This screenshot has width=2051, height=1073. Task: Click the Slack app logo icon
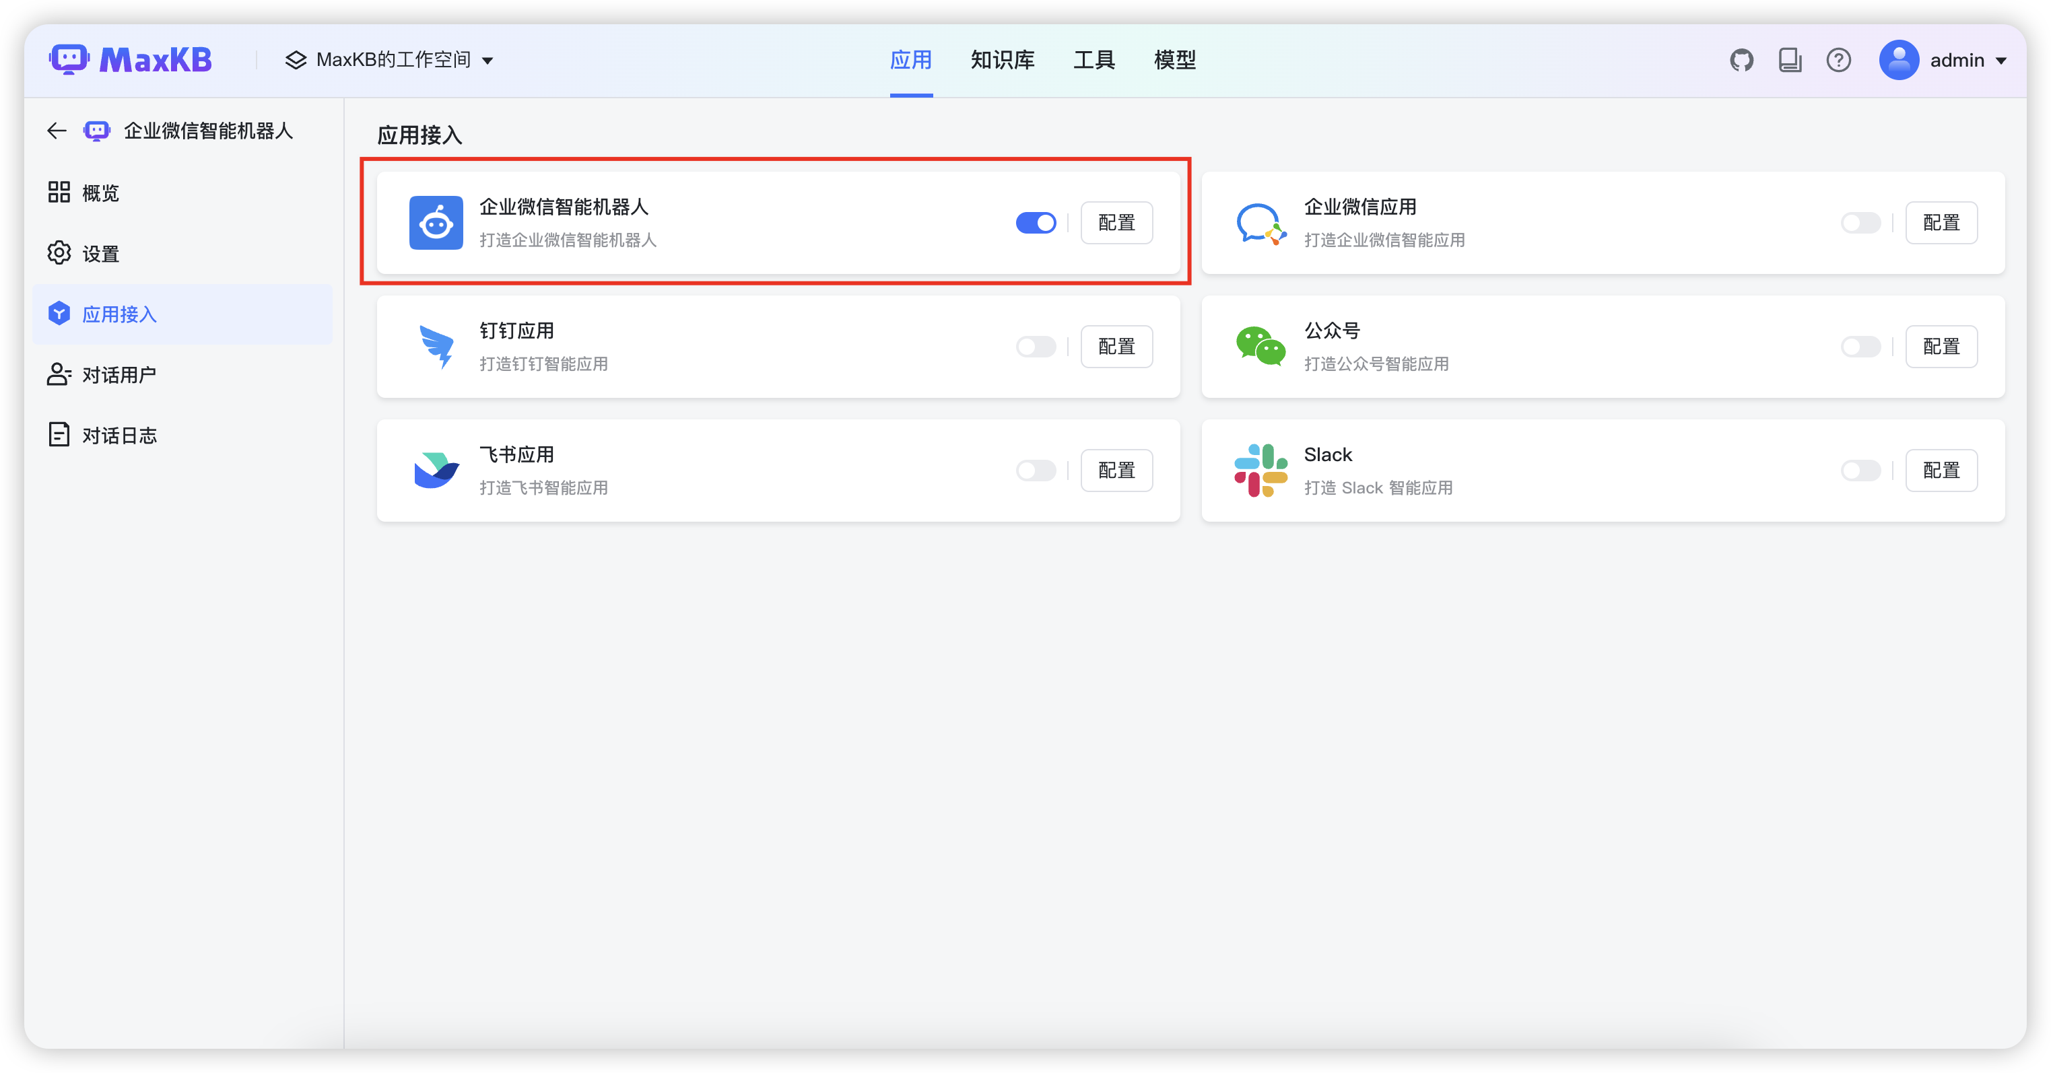[x=1260, y=471]
